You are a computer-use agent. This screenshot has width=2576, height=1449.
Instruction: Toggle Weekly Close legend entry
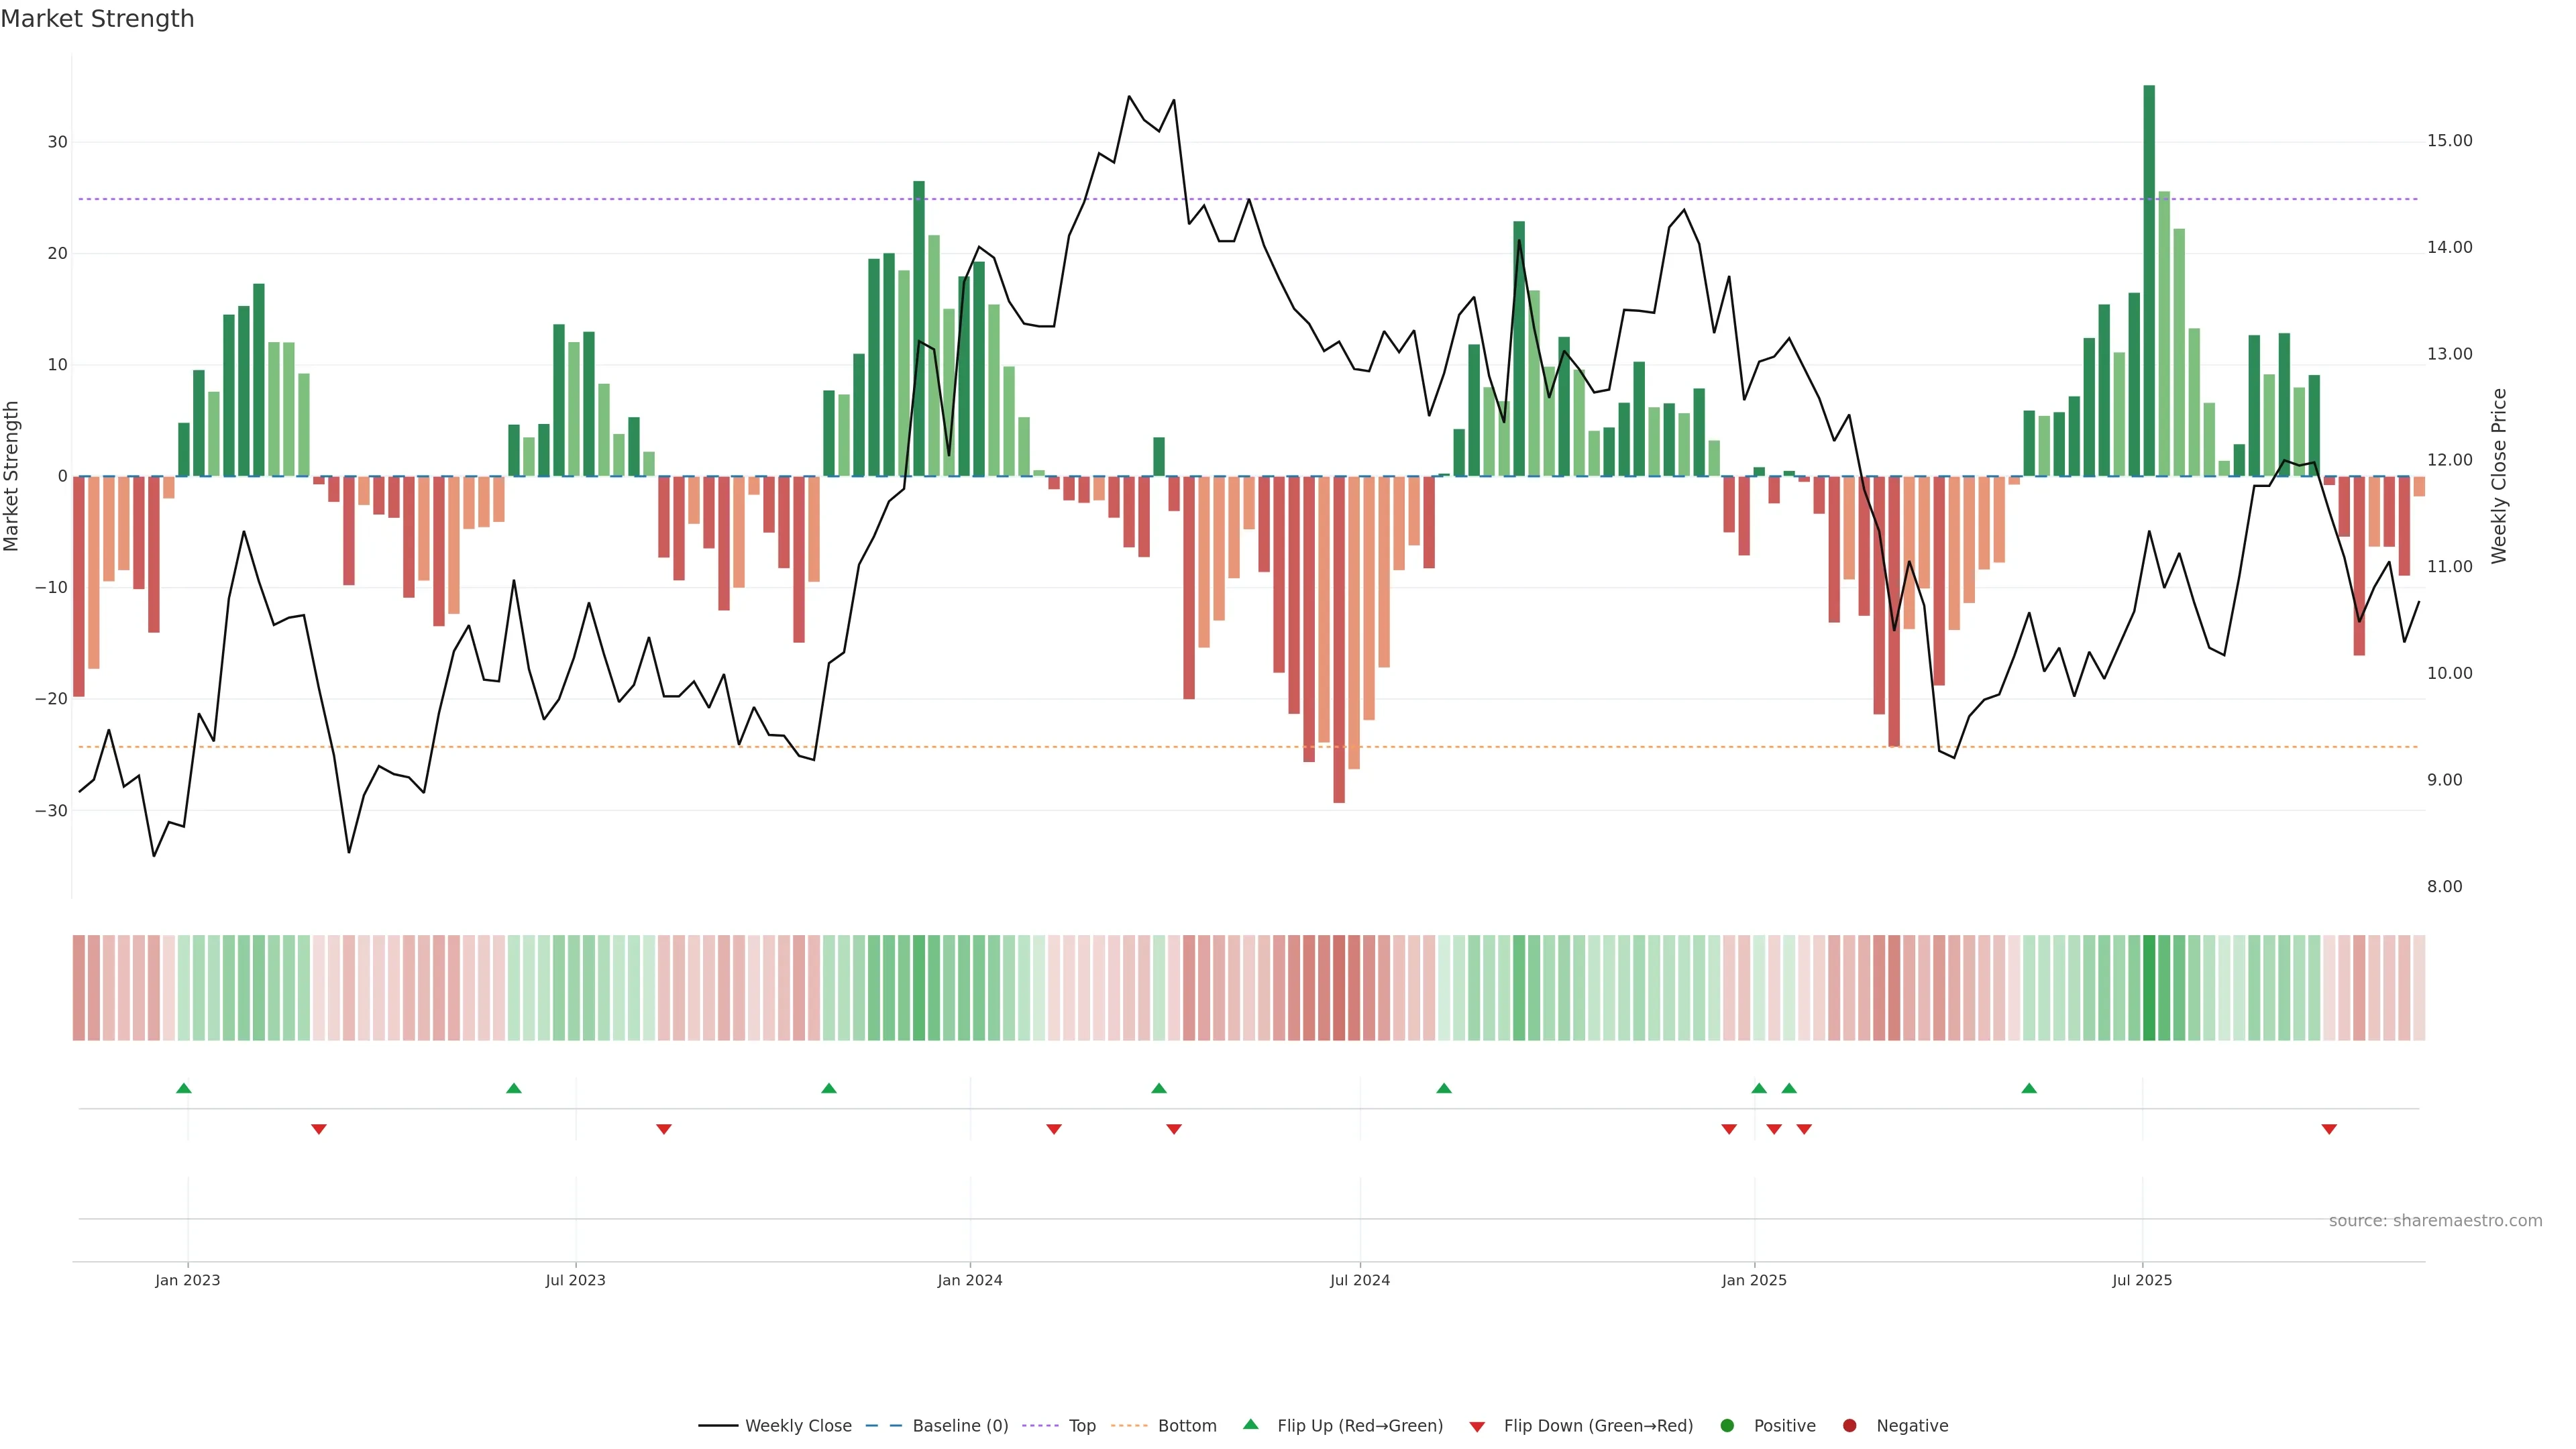(797, 1426)
